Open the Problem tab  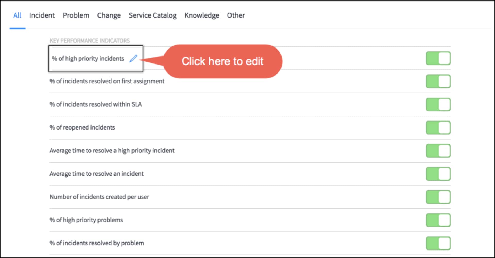(x=76, y=15)
